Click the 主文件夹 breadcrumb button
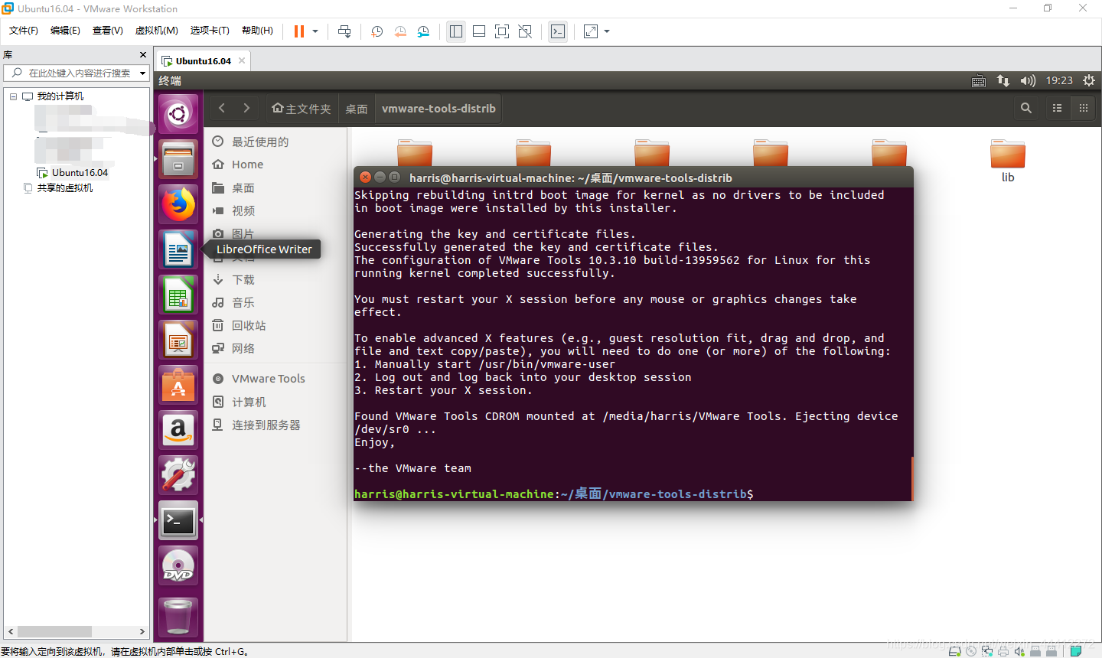 coord(302,109)
